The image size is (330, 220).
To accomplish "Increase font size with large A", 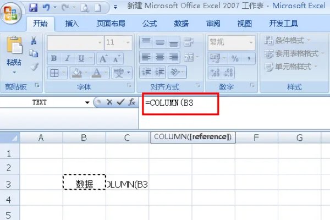I will click(103, 58).
